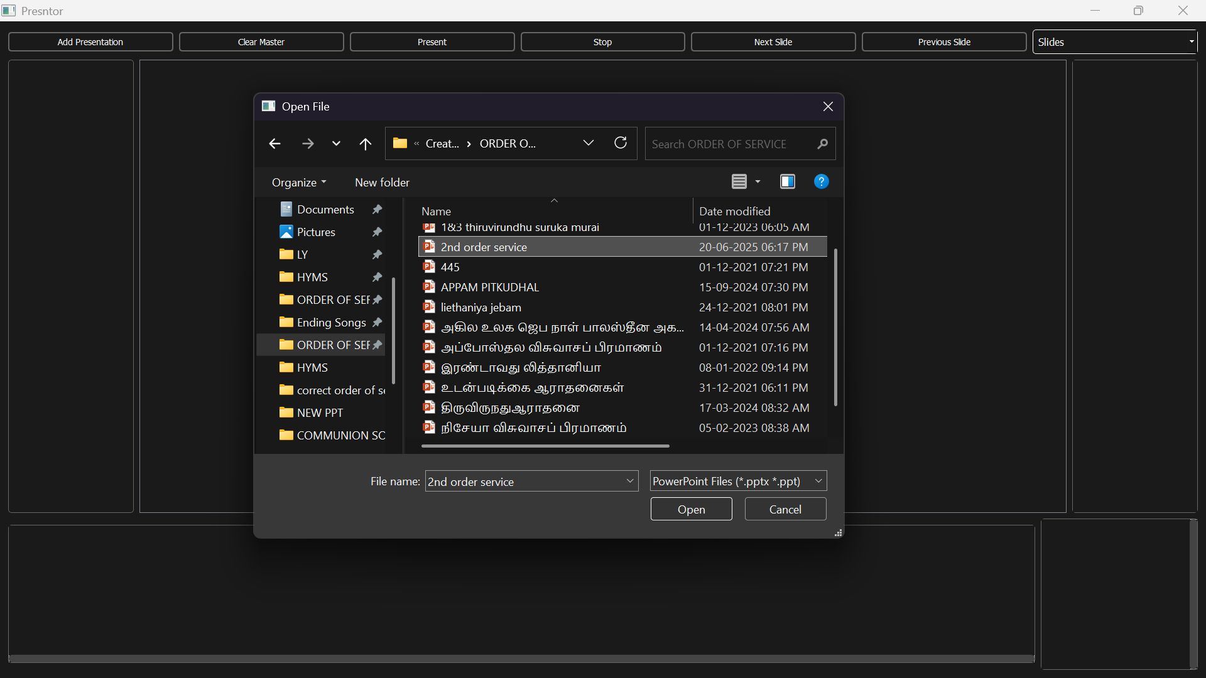This screenshot has height=678, width=1206.
Task: Open the Get Help question mark
Action: 821,181
